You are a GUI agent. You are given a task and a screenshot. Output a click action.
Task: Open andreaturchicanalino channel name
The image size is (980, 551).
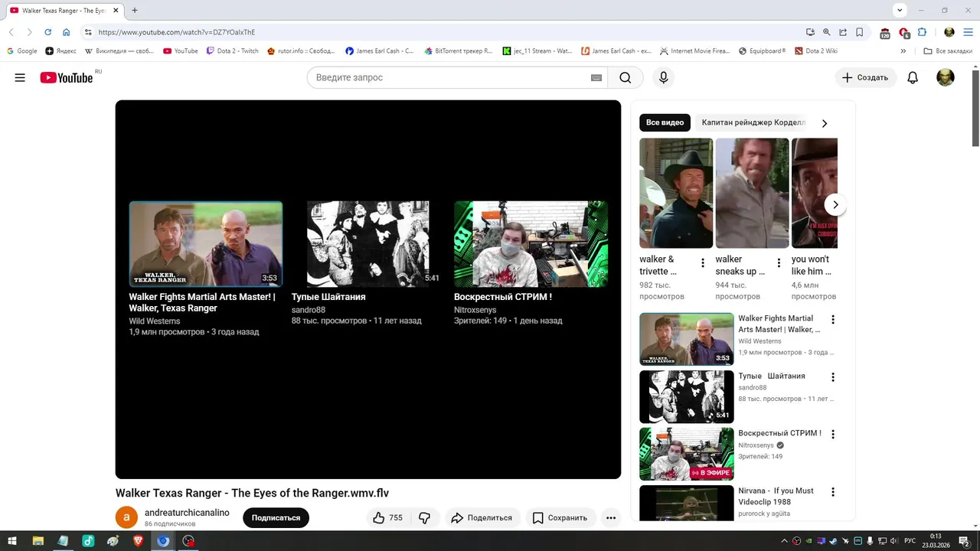[x=187, y=513]
